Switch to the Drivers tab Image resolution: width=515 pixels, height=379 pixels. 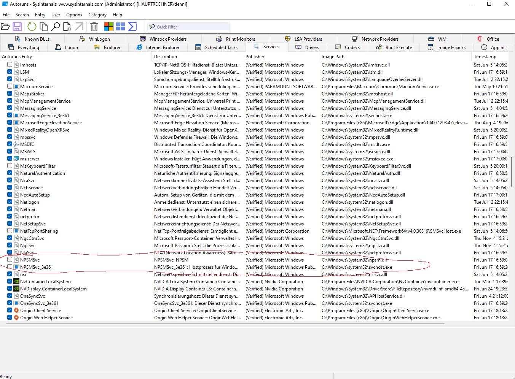307,48
